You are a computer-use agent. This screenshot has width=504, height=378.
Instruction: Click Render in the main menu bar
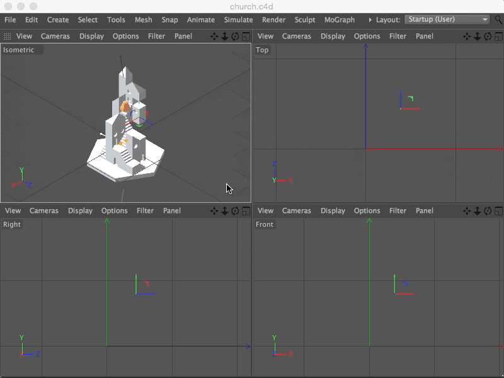[x=273, y=20]
